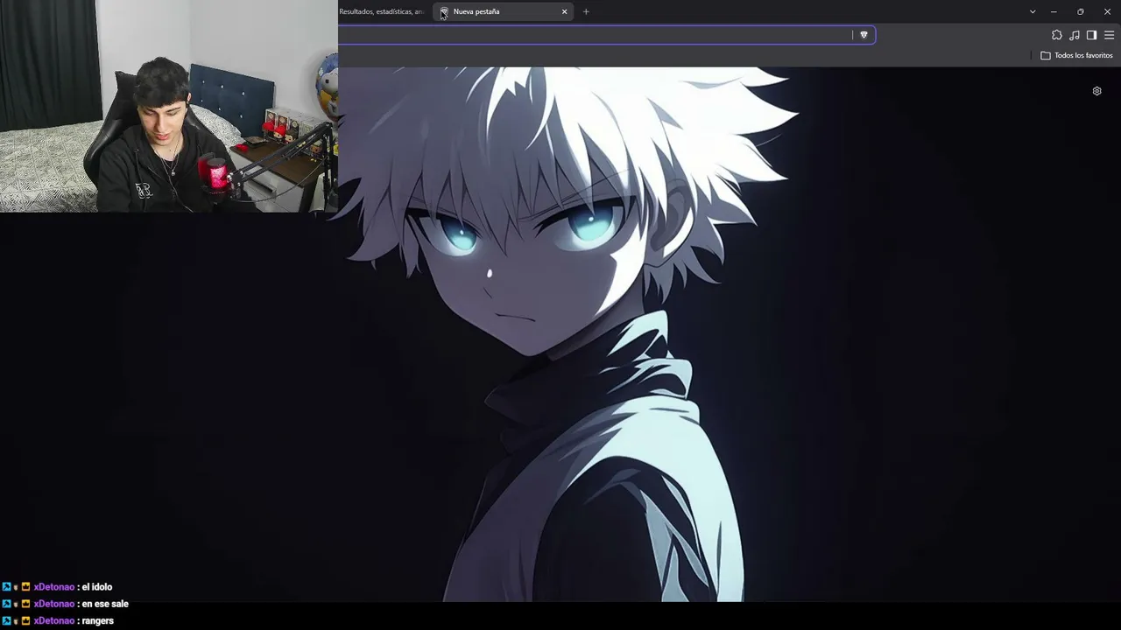The width and height of the screenshot is (1121, 630).
Task: Select the 'Nueva pestaña' tab
Action: click(504, 11)
